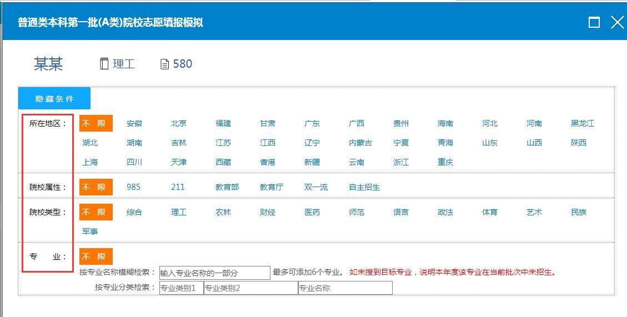The height and width of the screenshot is (317, 627).
Task: Click the book icon beside 理工
Action: pyautogui.click(x=104, y=64)
